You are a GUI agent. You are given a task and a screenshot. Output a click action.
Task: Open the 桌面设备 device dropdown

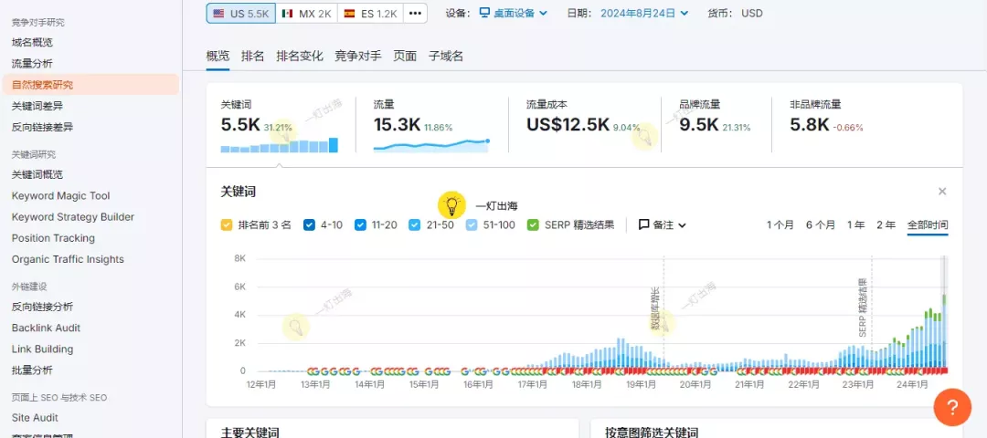[x=514, y=14]
